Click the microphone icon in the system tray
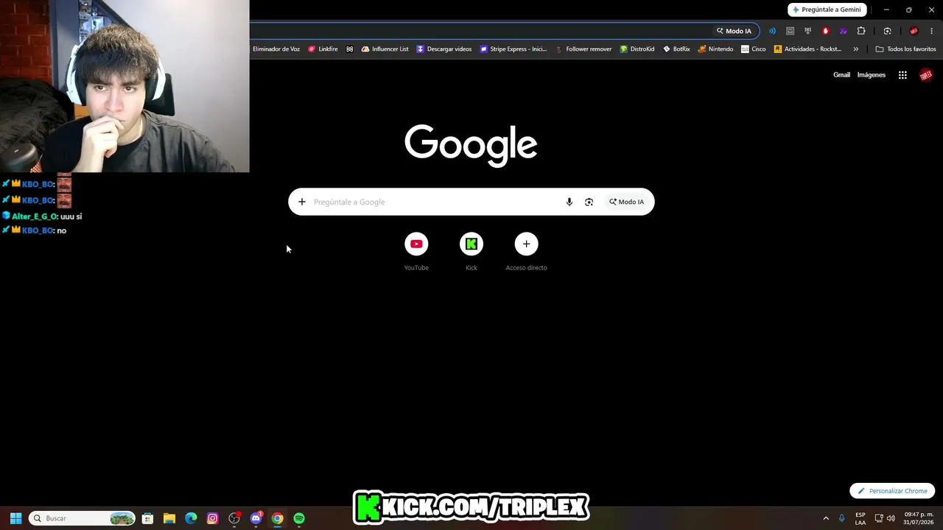The image size is (943, 530). (x=841, y=518)
